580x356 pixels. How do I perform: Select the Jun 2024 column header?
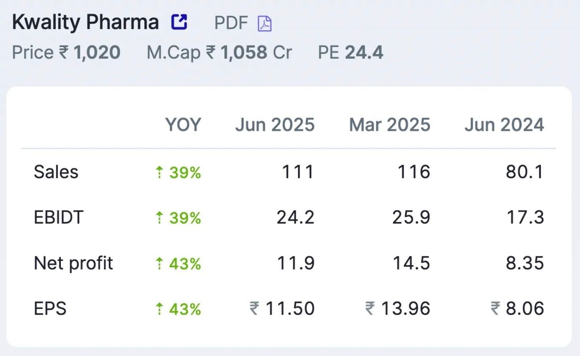(505, 124)
